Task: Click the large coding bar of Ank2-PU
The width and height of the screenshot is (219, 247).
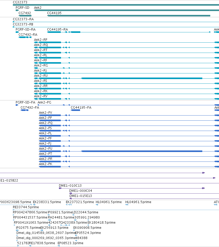Action: point(142,151)
